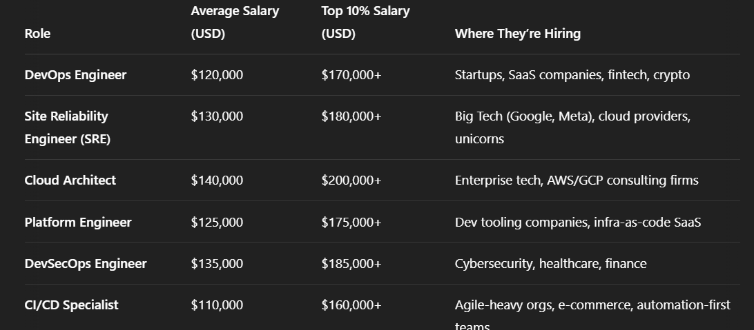
Task: Select Cybersecurity, healthcare, finance cell
Action: click(550, 264)
